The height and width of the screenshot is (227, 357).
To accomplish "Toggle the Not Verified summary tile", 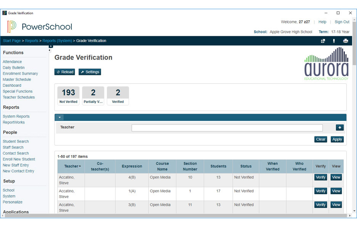I will click(x=68, y=95).
